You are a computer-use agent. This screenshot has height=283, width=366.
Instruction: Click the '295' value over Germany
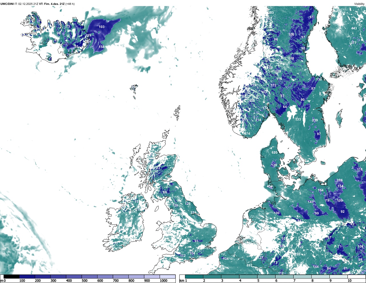pos(297,254)
